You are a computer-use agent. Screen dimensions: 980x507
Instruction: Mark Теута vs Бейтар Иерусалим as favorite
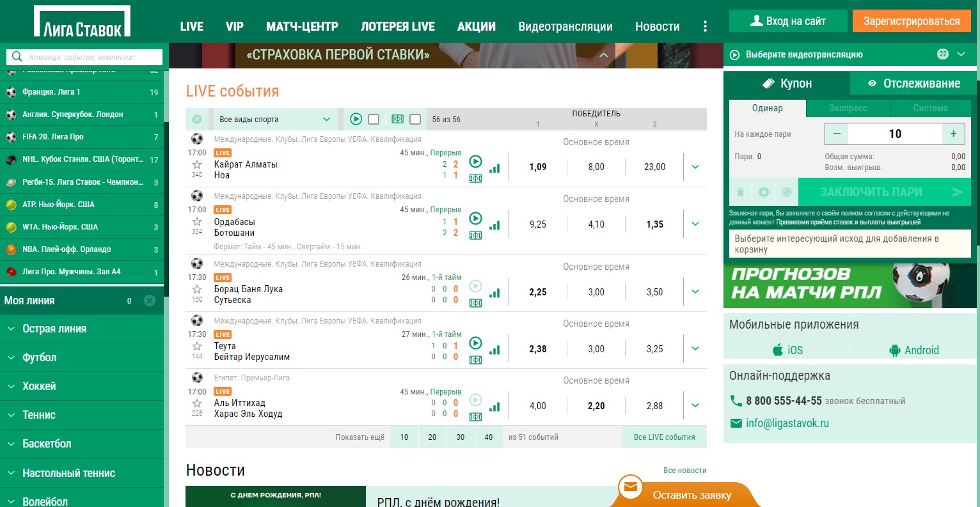(x=197, y=346)
